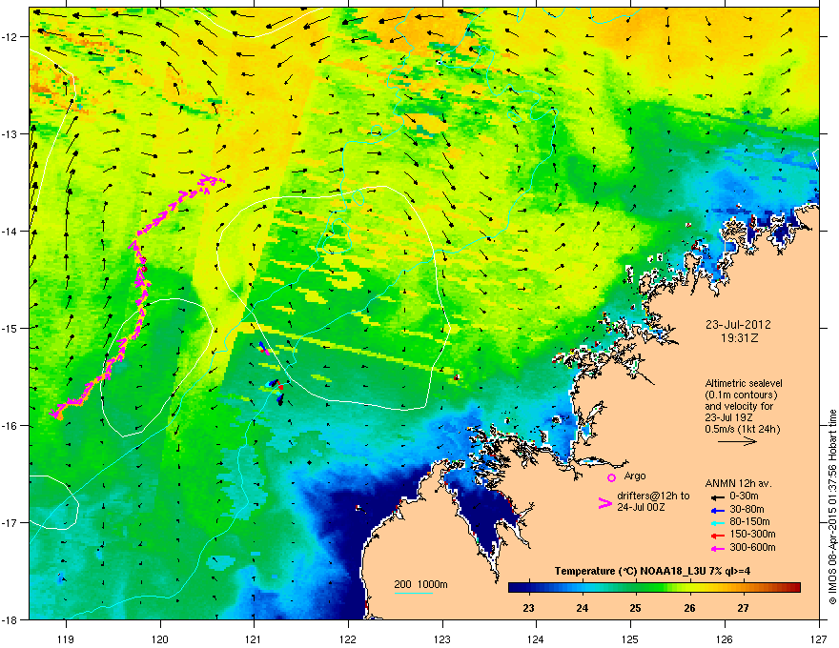Screen dimensions: 839x648
Task: Click the temperature colorbar near 27 degrees
Action: tap(743, 587)
